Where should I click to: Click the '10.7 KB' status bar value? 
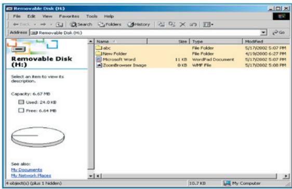point(197,183)
